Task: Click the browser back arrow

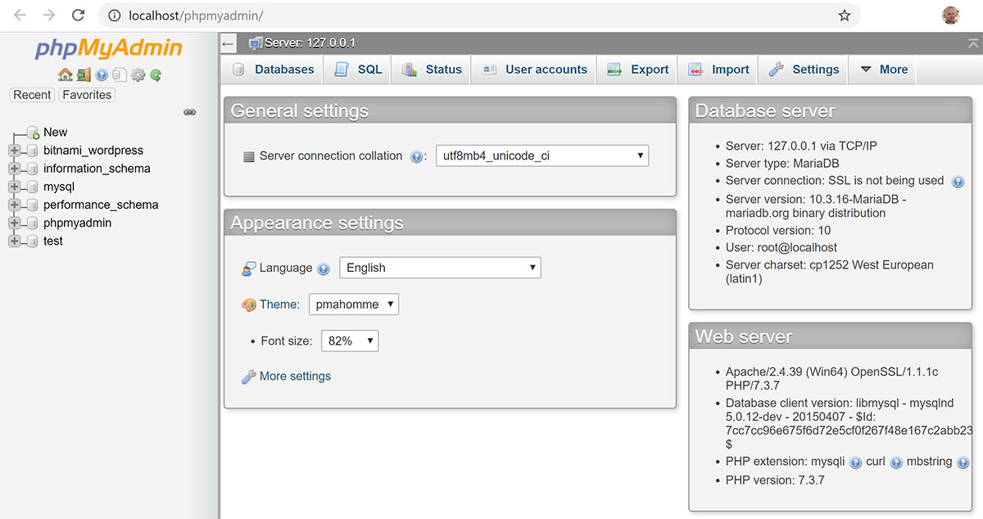Action: pyautogui.click(x=20, y=16)
